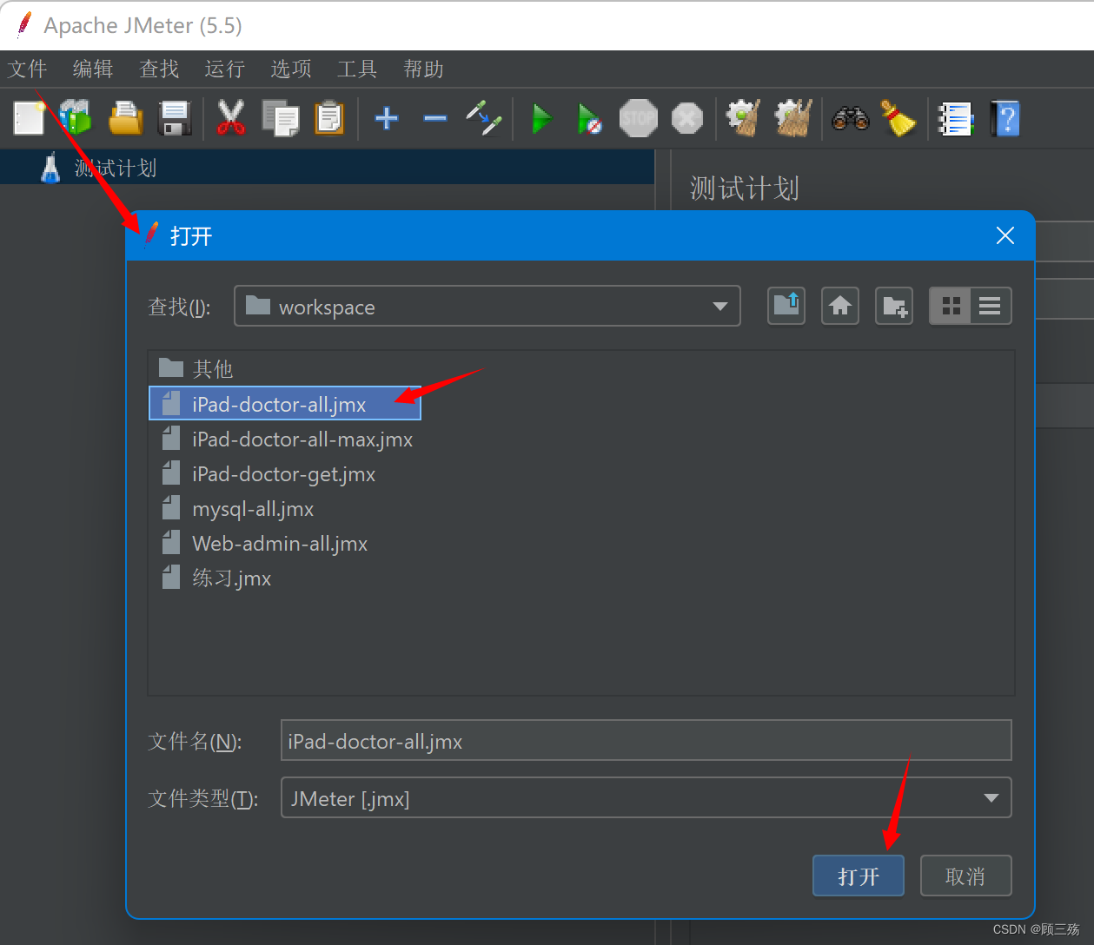Click the Toggle enable/disable icon

point(484,118)
